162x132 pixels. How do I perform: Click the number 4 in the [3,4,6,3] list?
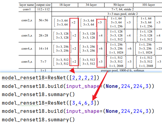80,103
